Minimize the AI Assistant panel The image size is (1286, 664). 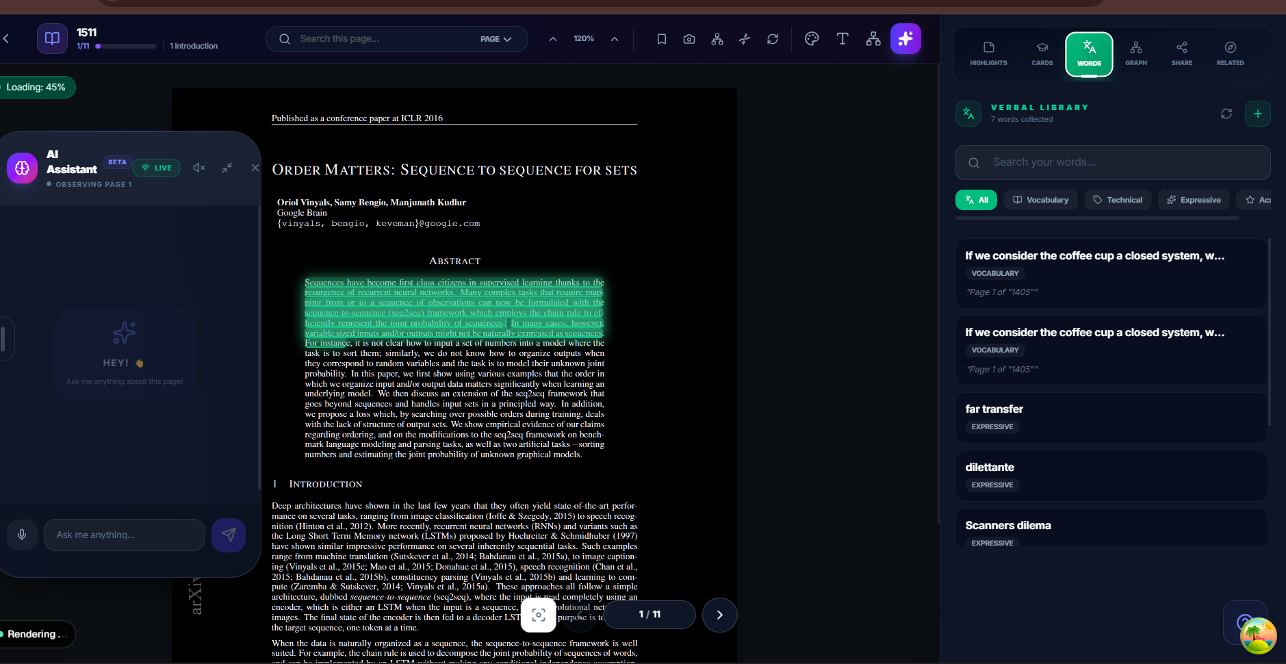coord(227,168)
